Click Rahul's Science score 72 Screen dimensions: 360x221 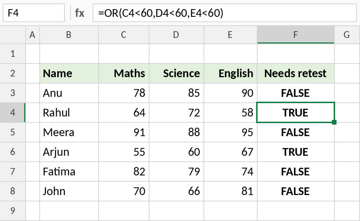coord(176,113)
